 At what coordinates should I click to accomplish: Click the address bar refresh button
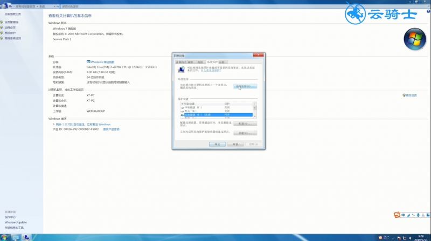click(x=58, y=6)
